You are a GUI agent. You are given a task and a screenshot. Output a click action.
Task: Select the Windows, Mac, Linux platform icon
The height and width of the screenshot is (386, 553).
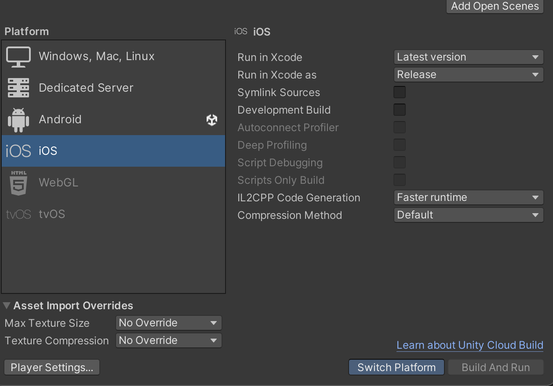tap(18, 56)
